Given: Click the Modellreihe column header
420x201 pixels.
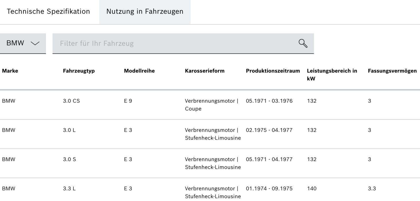Looking at the screenshot, I should click(139, 71).
